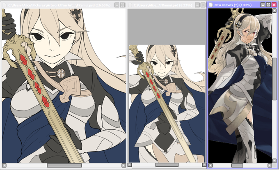
Task: Click the document icon of New canvas window
Action: pos(211,5)
